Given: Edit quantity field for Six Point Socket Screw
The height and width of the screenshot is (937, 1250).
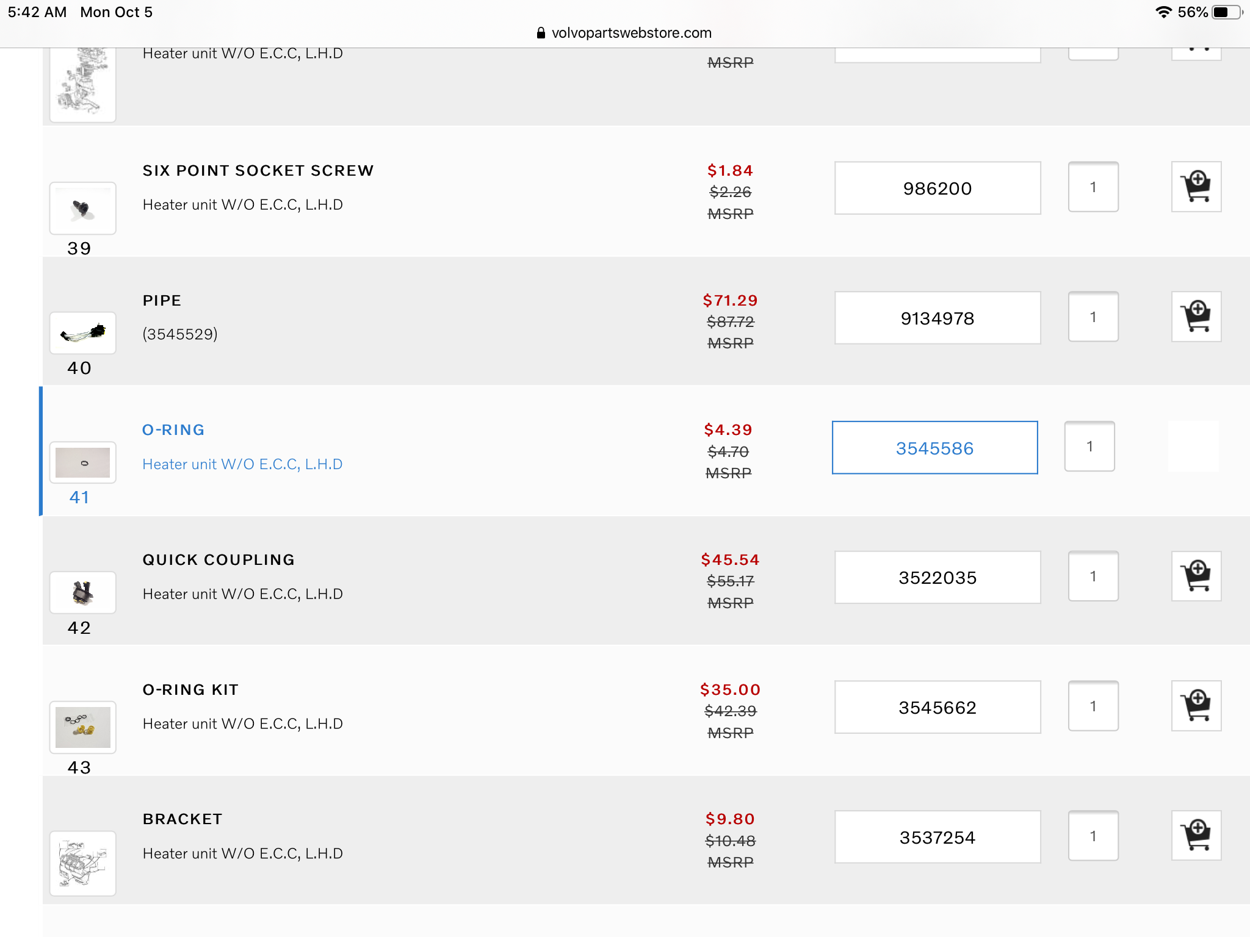Looking at the screenshot, I should pyautogui.click(x=1093, y=187).
